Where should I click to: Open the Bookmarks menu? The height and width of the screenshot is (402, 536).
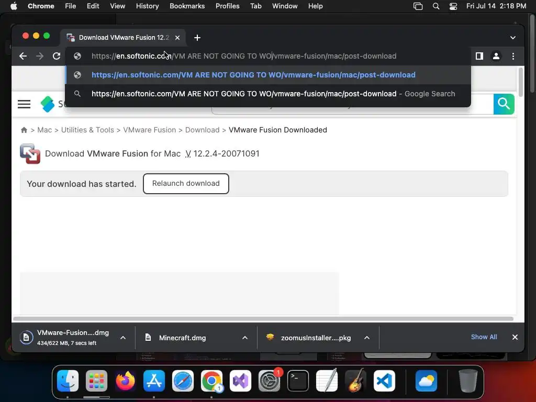[x=187, y=6]
